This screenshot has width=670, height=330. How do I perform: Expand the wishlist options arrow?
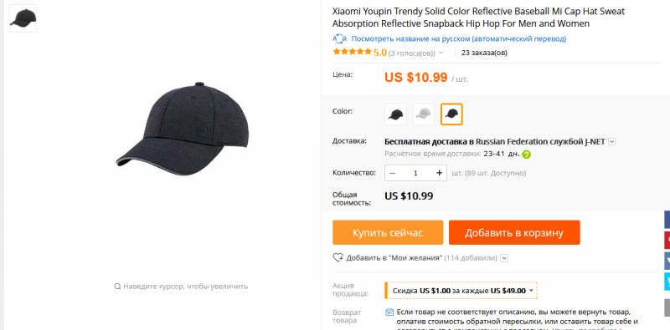[504, 258]
